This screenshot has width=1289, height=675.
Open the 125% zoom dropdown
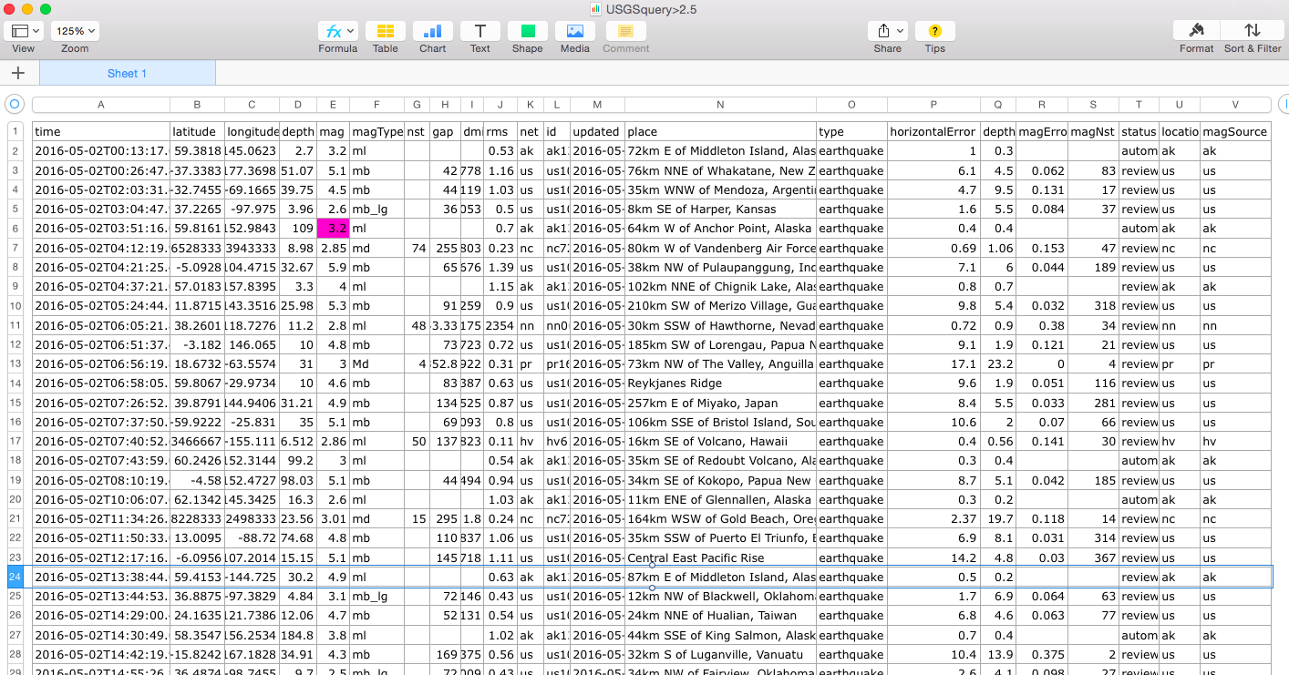tap(75, 31)
